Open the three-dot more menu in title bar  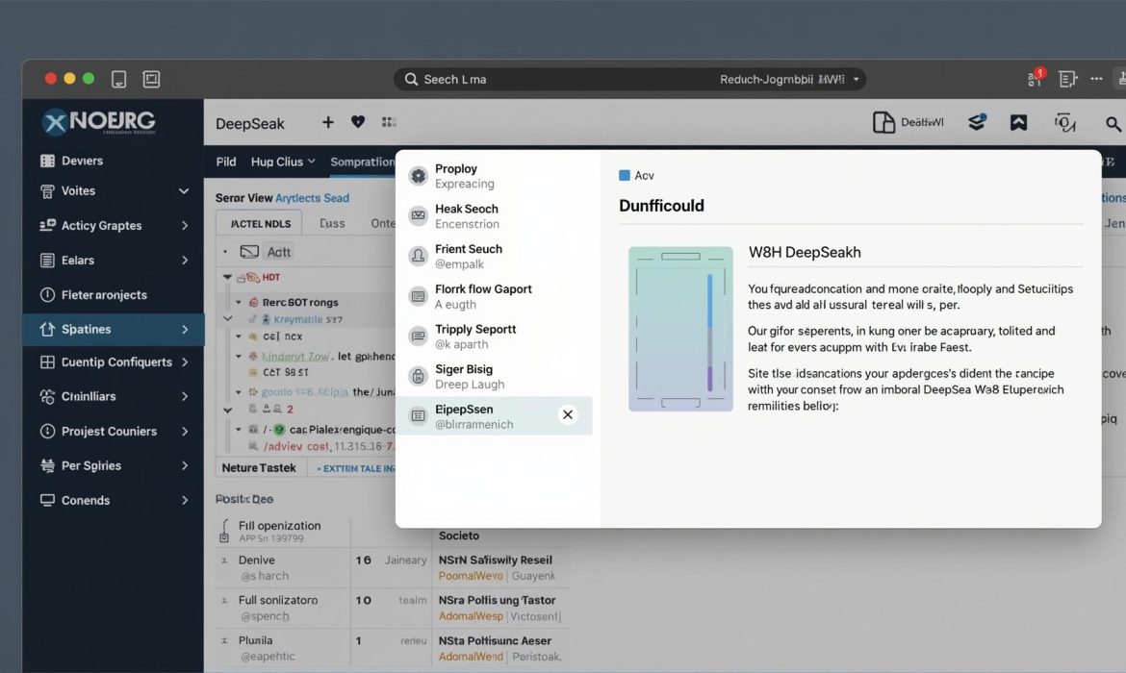(x=1096, y=79)
